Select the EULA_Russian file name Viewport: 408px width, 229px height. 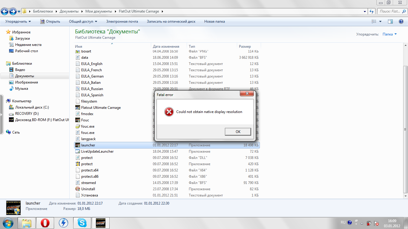92,89
